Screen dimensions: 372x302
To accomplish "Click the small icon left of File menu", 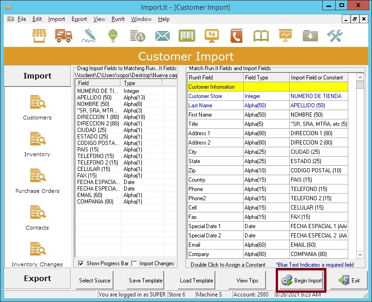I will click(x=10, y=19).
